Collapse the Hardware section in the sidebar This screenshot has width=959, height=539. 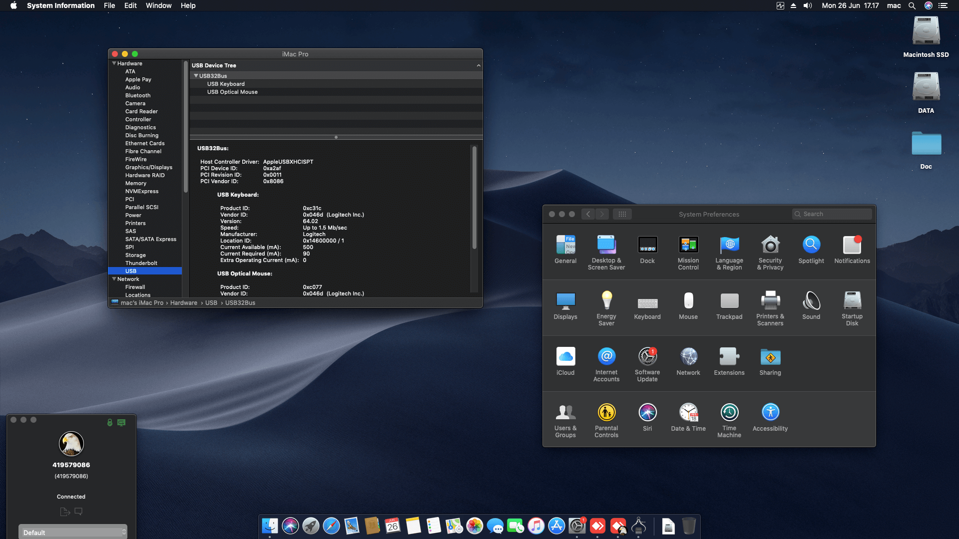(x=114, y=63)
